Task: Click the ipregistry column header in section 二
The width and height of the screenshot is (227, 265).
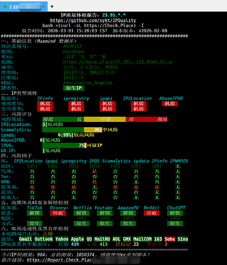Action: click(76, 99)
